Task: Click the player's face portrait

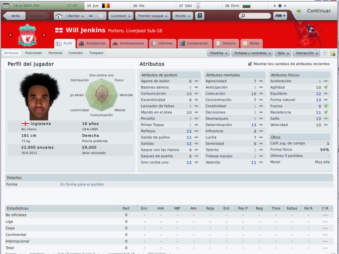Action: [39, 96]
